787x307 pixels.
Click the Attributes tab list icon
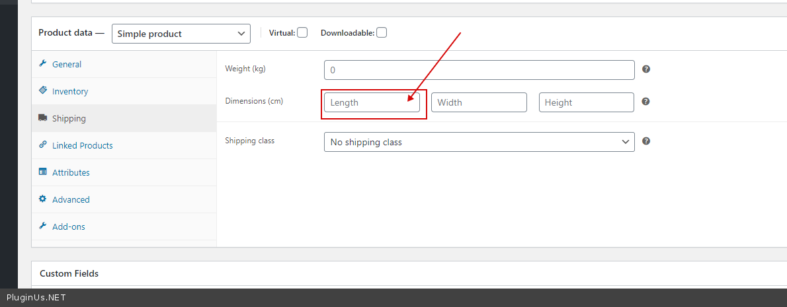(x=43, y=172)
